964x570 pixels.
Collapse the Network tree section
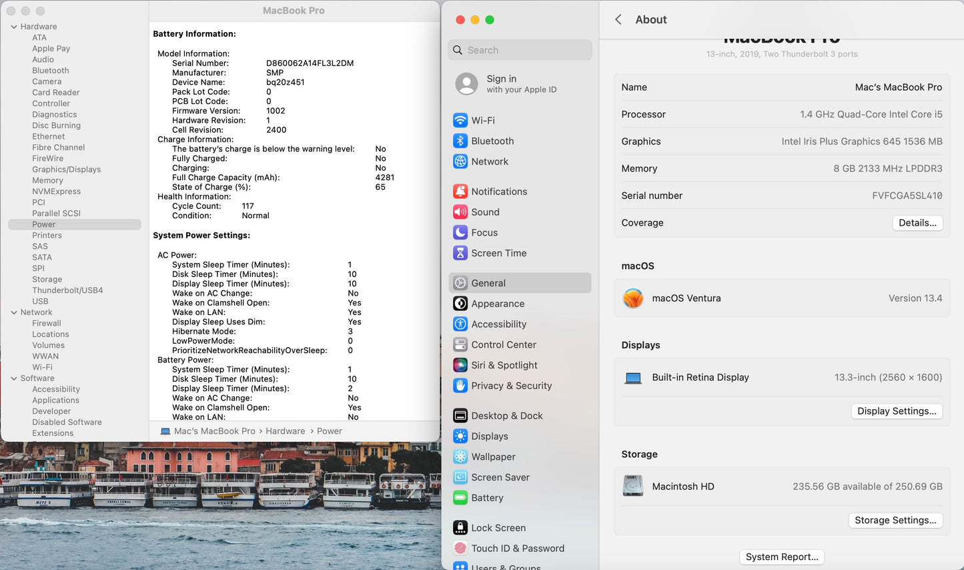click(x=14, y=312)
